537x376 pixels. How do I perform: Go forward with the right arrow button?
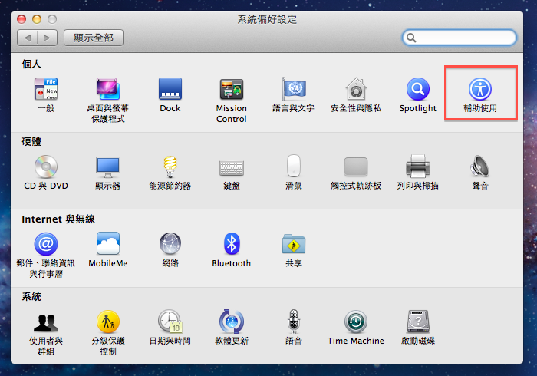48,38
